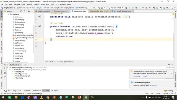Open the app run configuration dropdown
Screen dimensions: 177x100
(x=101, y=8)
